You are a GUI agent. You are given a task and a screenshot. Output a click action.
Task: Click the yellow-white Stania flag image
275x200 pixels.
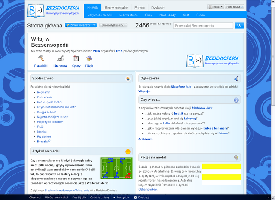point(222,174)
